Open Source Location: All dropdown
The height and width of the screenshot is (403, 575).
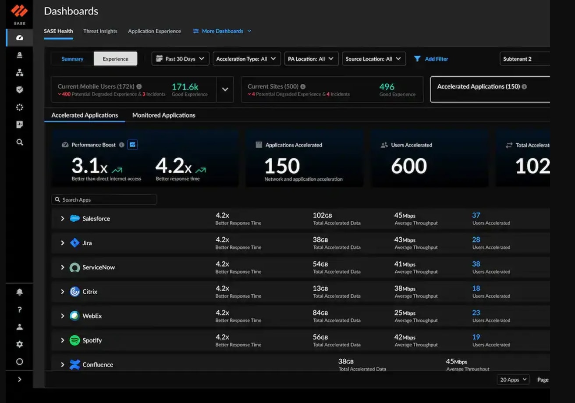coord(374,59)
